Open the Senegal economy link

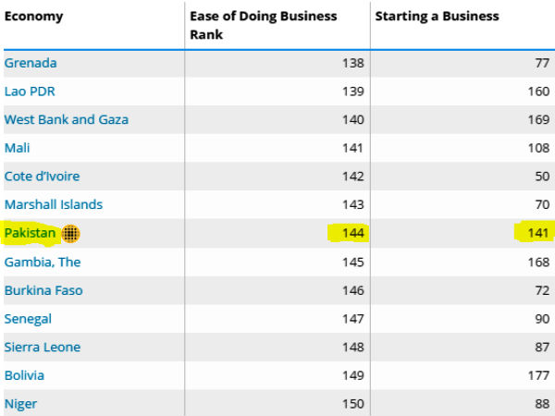point(28,319)
